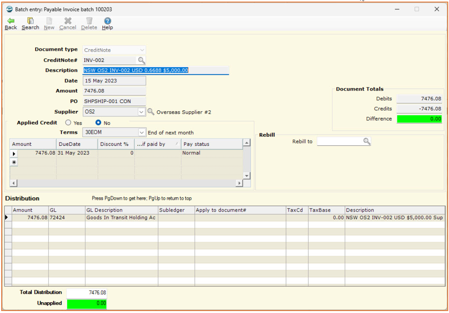Image resolution: width=449 pixels, height=313 pixels.
Task: Click the Description input field
Action: pyautogui.click(x=156, y=70)
